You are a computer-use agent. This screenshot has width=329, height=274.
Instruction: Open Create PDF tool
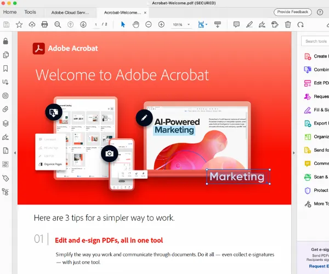[x=315, y=56]
